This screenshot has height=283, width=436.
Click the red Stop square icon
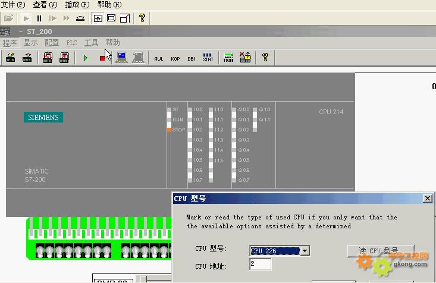(102, 58)
